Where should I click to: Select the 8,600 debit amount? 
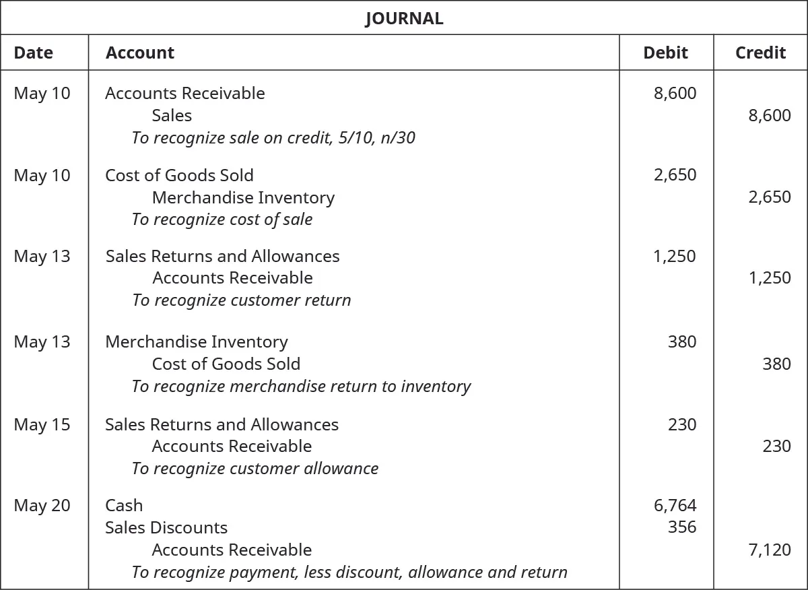pyautogui.click(x=675, y=93)
